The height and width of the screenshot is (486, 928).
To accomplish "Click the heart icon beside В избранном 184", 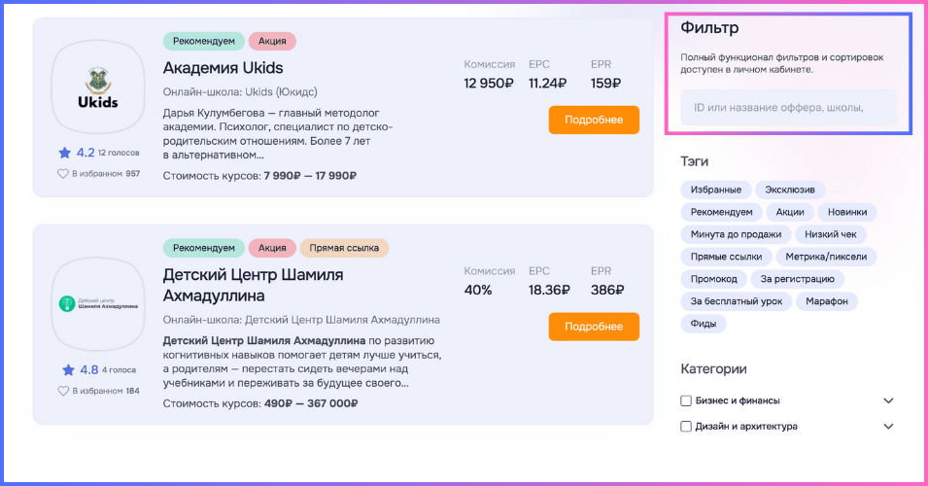I will (x=63, y=392).
